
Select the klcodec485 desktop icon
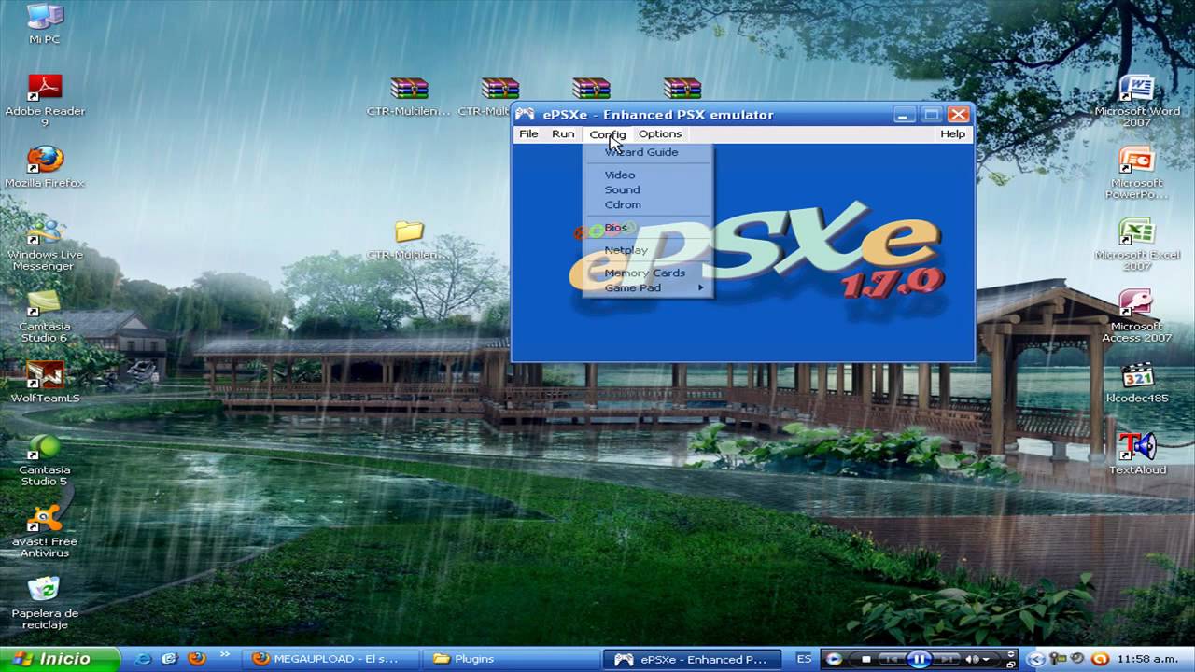click(x=1137, y=382)
